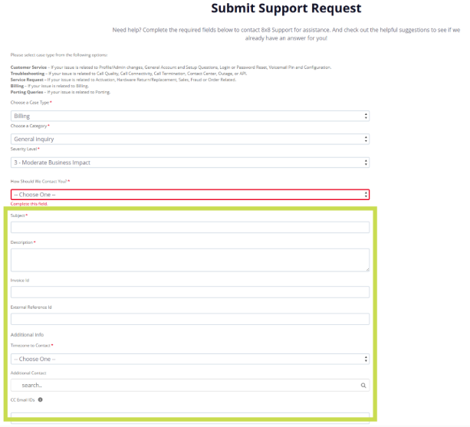
Task: Click into the Subject text field
Action: click(x=190, y=227)
